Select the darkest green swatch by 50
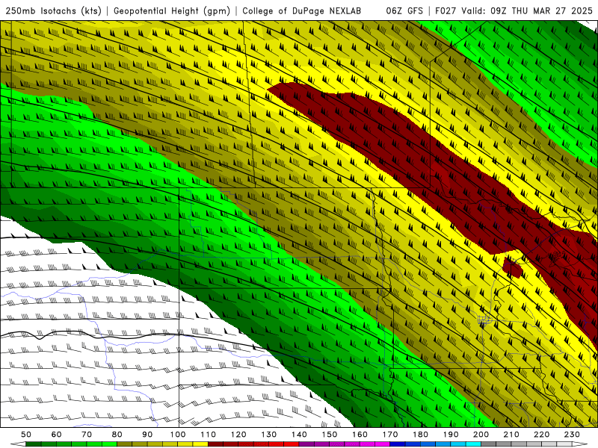 (x=34, y=444)
